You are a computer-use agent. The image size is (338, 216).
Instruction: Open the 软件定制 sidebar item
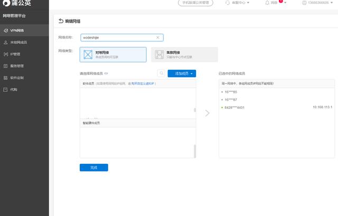[x=24, y=78]
